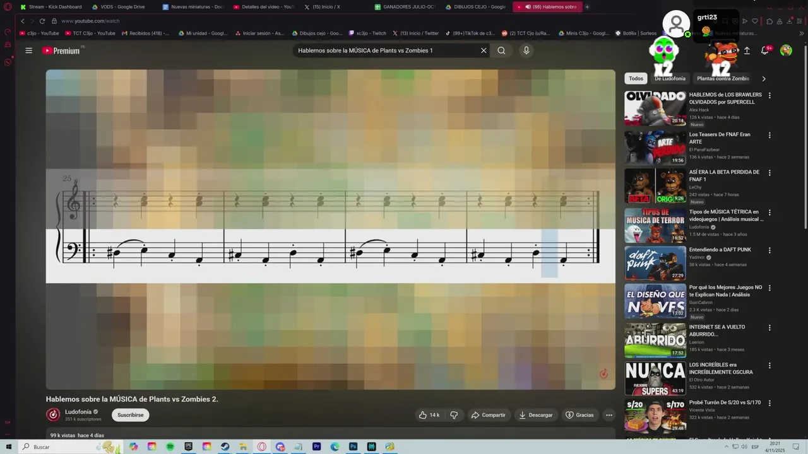Open the xc3jo - Twitch bookmark

point(367,33)
